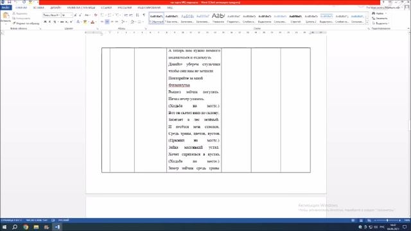Toggle Superscript formatting
Screen dimensions: 411x231
point(71,22)
